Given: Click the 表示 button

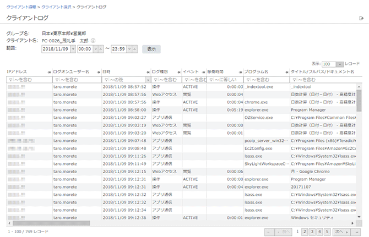Looking at the screenshot, I should [x=151, y=49].
